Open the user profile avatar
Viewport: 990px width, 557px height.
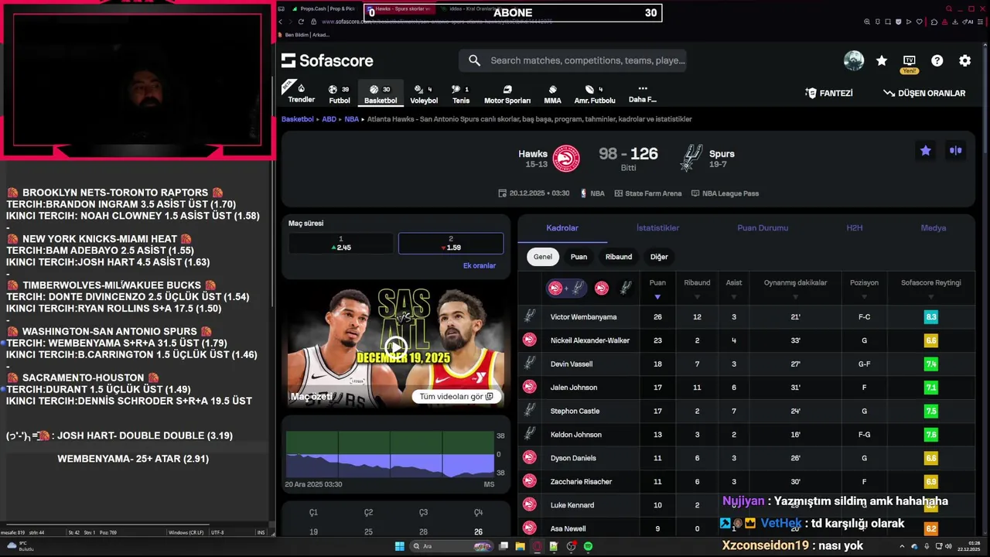coord(854,60)
